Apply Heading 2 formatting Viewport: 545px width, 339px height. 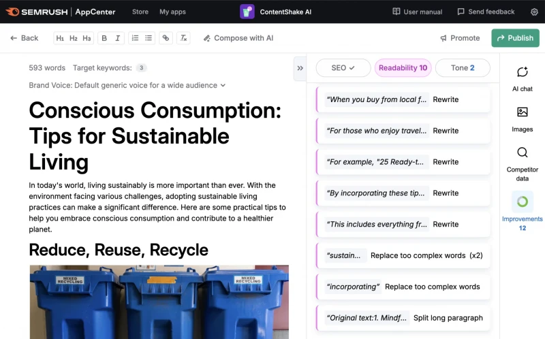tap(74, 38)
